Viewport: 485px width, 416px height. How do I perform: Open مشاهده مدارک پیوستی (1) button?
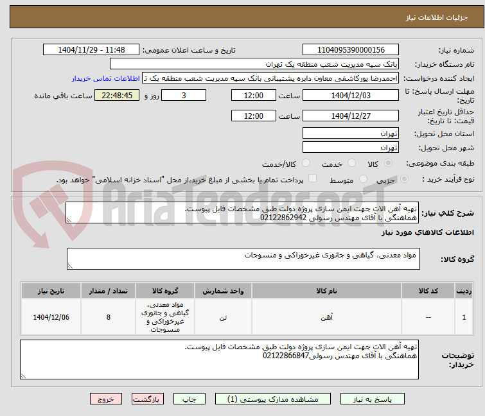273,399
